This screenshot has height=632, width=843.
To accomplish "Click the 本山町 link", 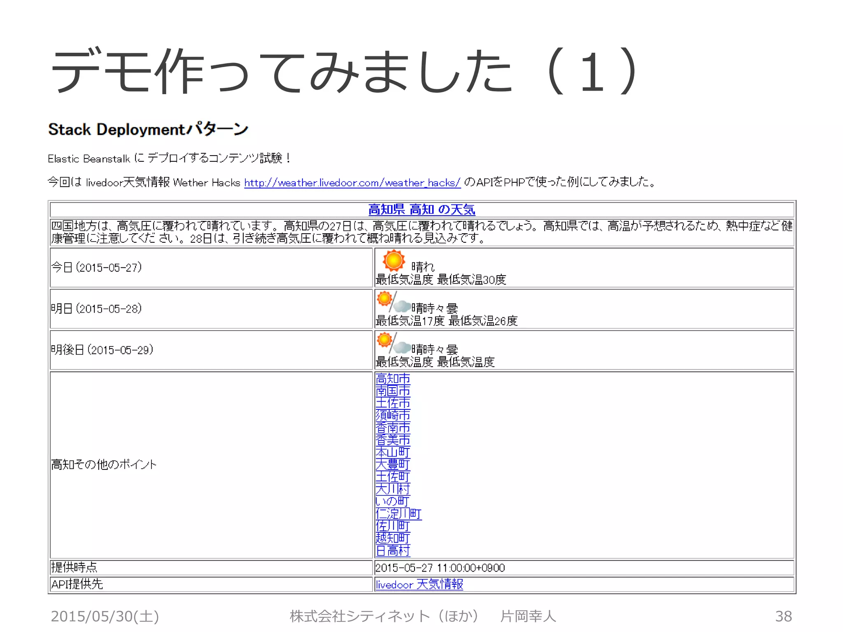I will pyautogui.click(x=393, y=452).
